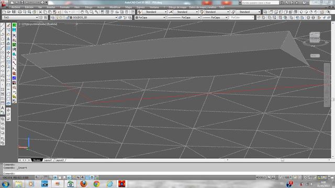Click the Infocenter search binoculars icon
Image resolution: width=335 pixels, height=188 pixels.
coord(282,3)
